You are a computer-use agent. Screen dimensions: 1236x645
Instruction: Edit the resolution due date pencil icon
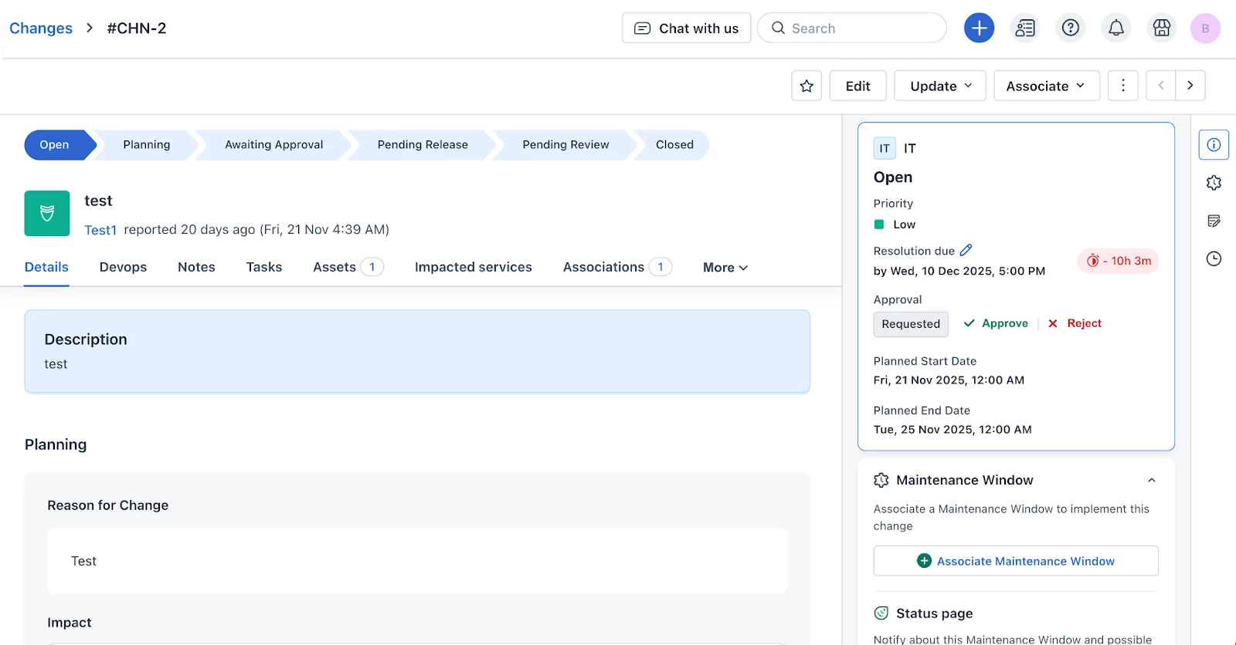[966, 250]
